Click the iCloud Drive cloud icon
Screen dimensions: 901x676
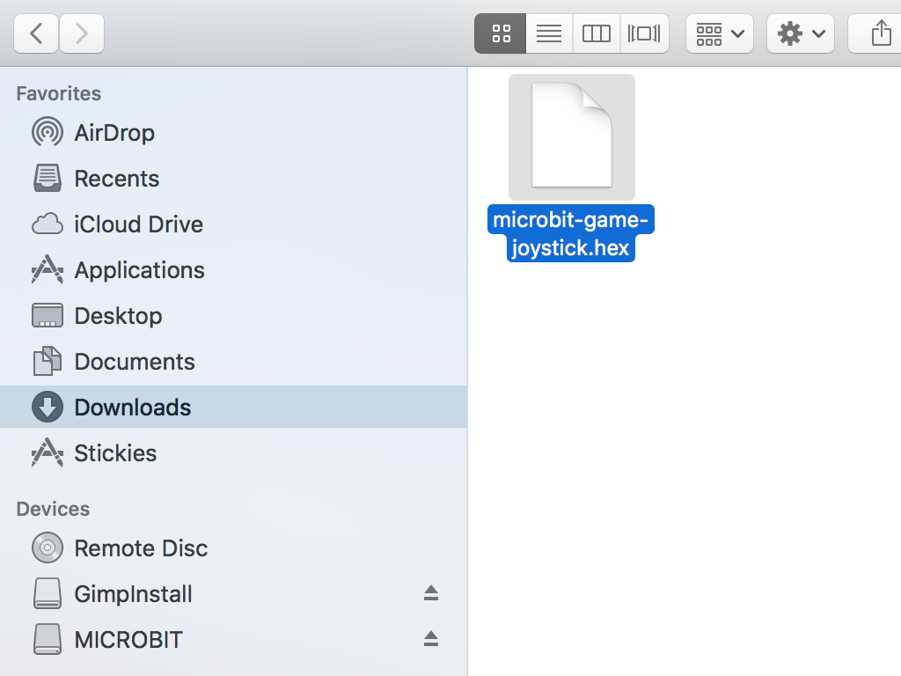(48, 224)
